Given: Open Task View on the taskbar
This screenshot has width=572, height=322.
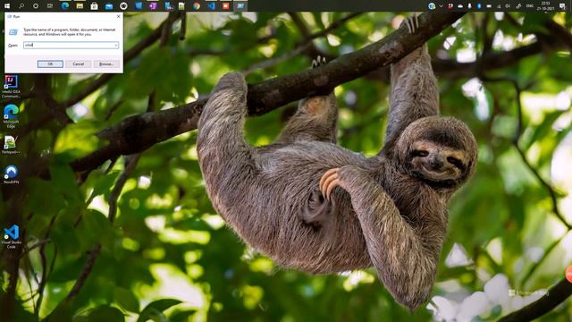Looking at the screenshot, I should [x=50, y=6].
